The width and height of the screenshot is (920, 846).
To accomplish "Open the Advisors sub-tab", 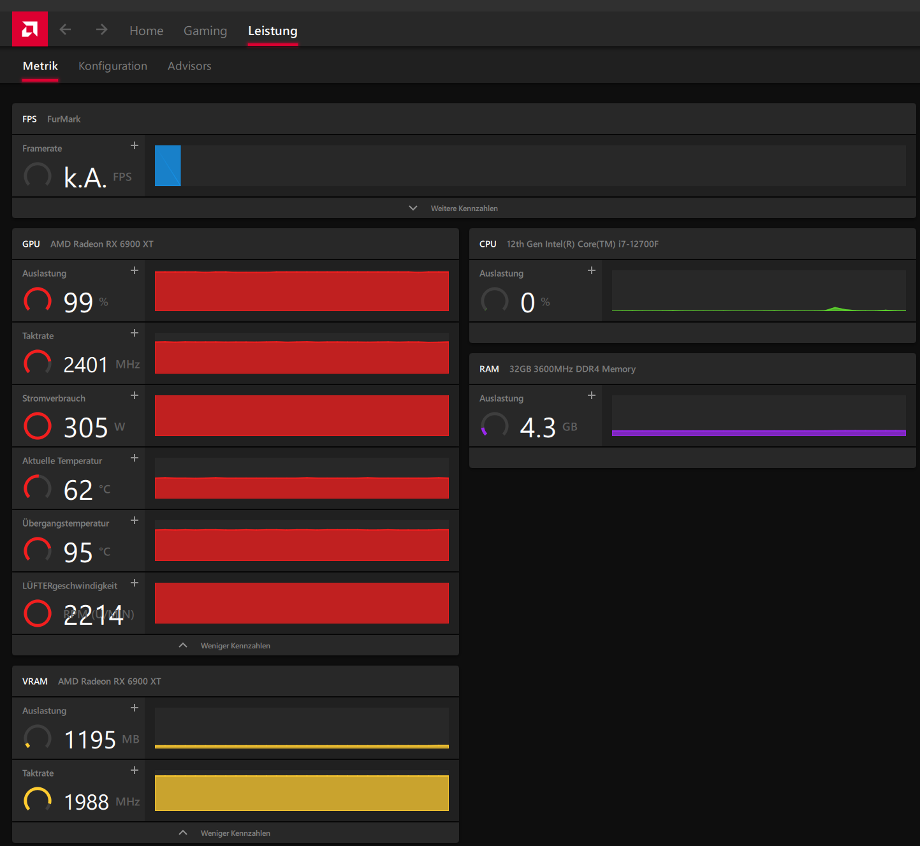I will (189, 66).
